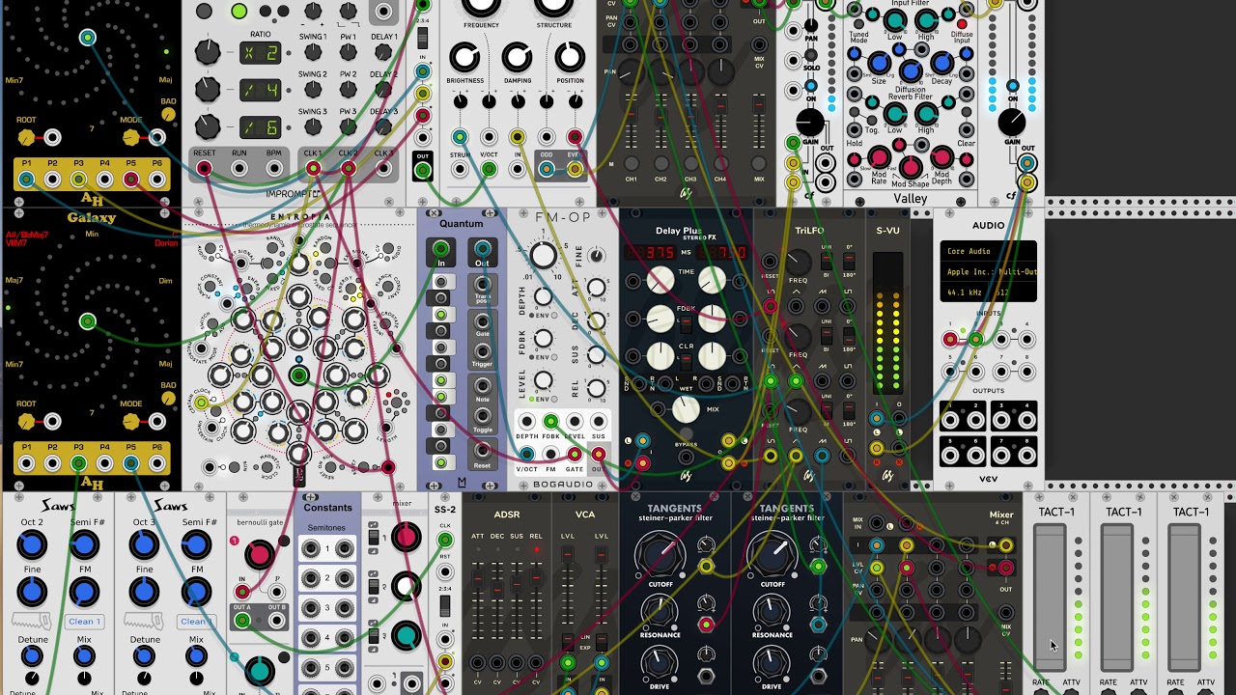1236x695 pixels.
Task: Click the REL slider on ADSR
Action: pos(536,598)
